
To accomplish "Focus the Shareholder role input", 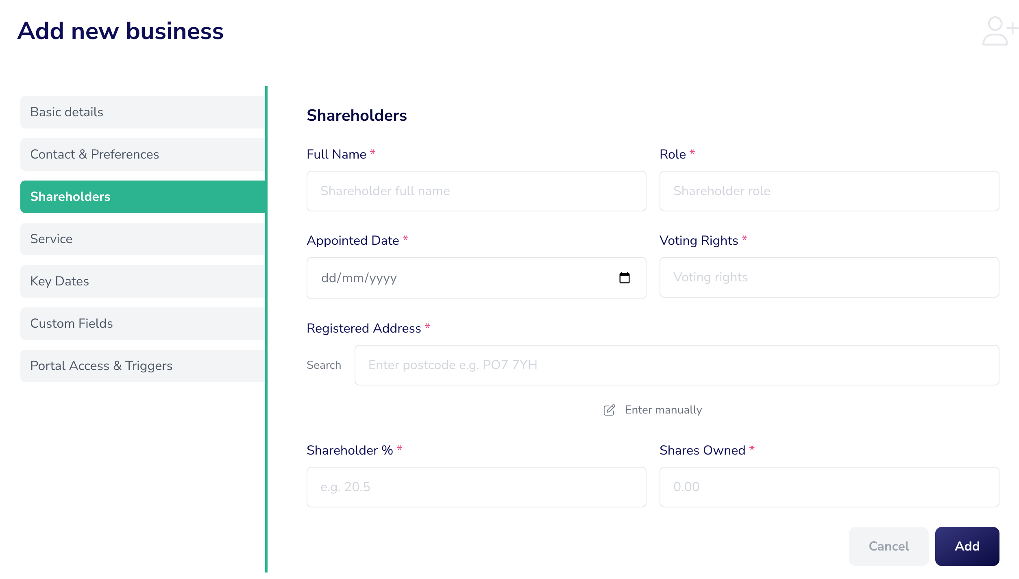I will click(829, 191).
